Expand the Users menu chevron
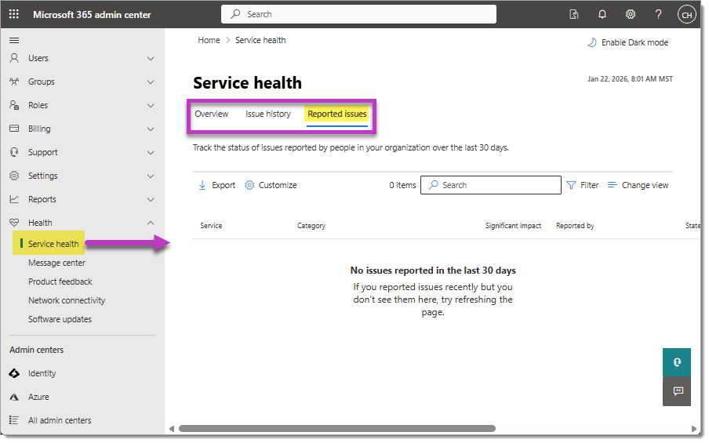 [x=151, y=58]
